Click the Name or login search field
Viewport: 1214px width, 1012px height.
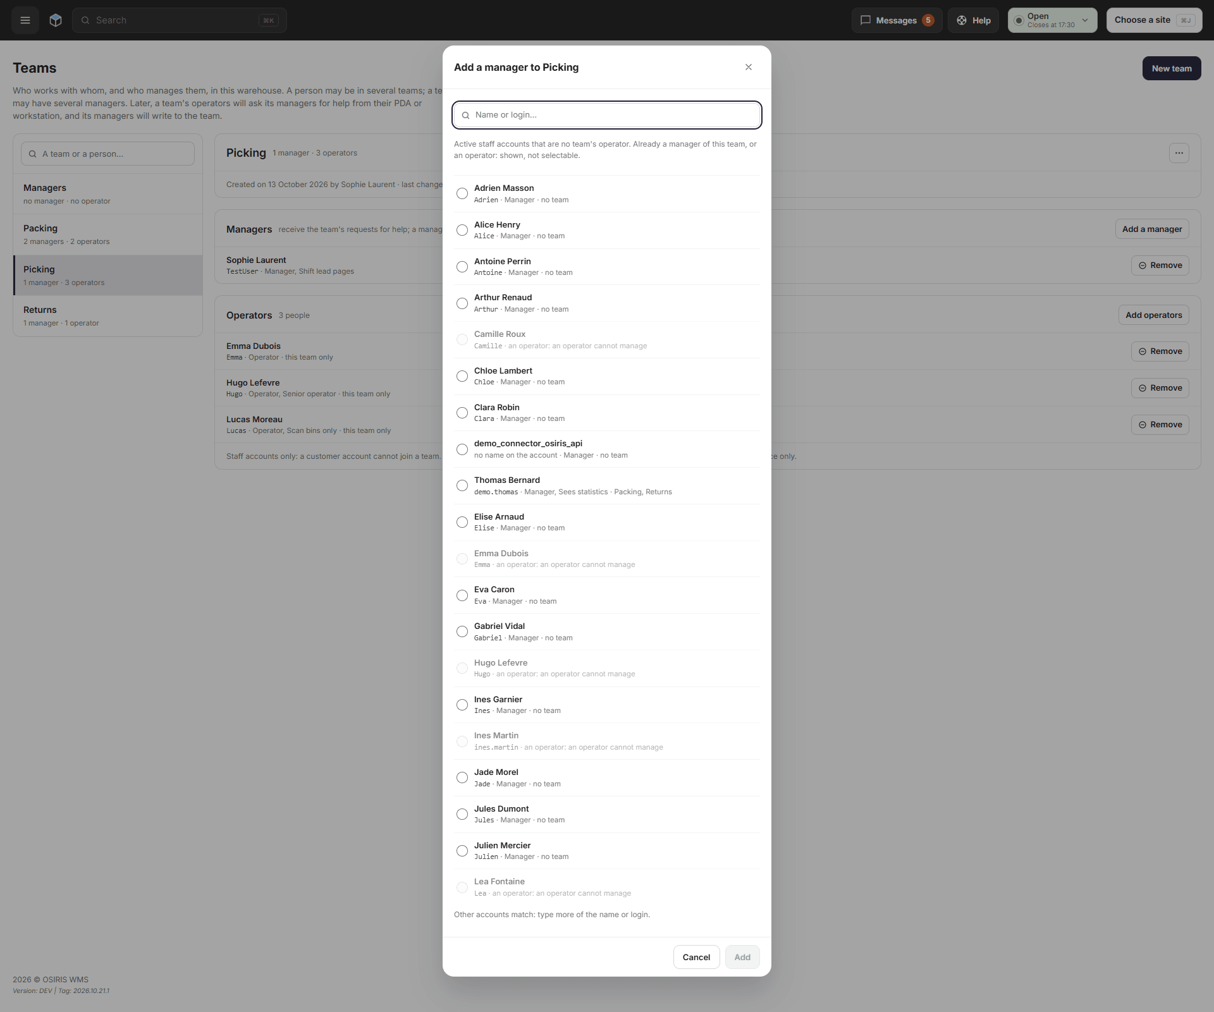pos(607,115)
